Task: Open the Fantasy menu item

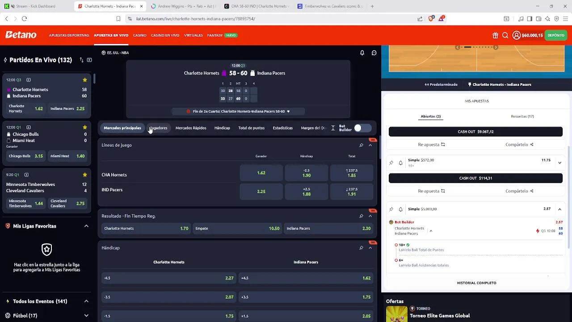Action: pyautogui.click(x=215, y=35)
